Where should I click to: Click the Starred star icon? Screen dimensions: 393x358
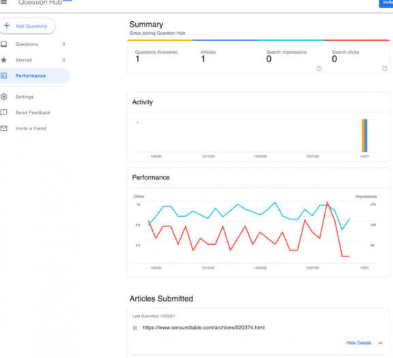click(x=4, y=60)
